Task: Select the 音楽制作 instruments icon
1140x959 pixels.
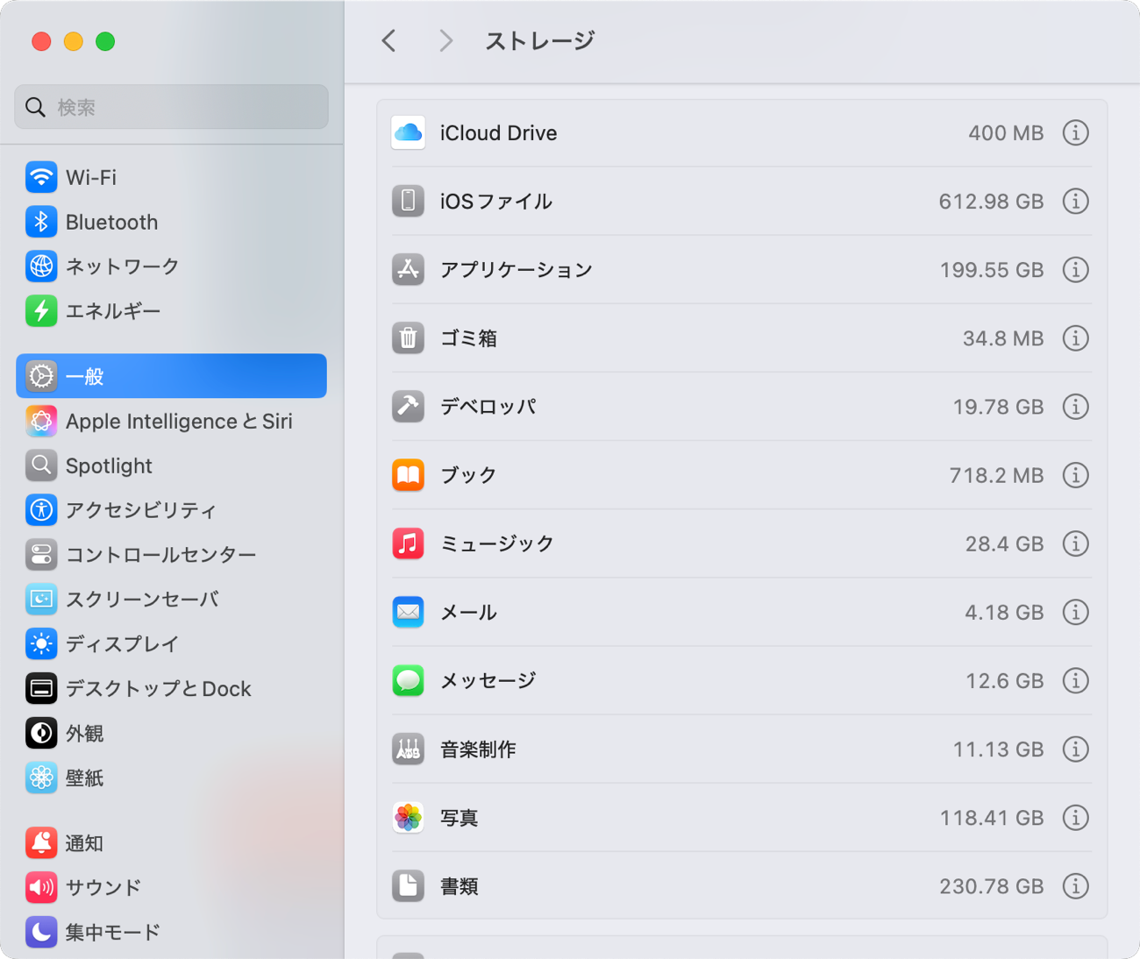Action: [x=408, y=749]
